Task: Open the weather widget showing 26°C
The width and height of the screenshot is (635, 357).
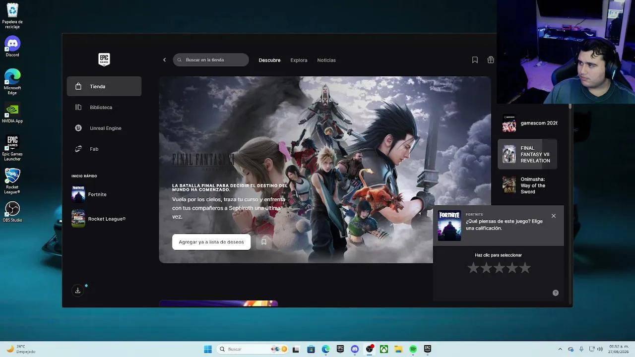Action: point(21,349)
